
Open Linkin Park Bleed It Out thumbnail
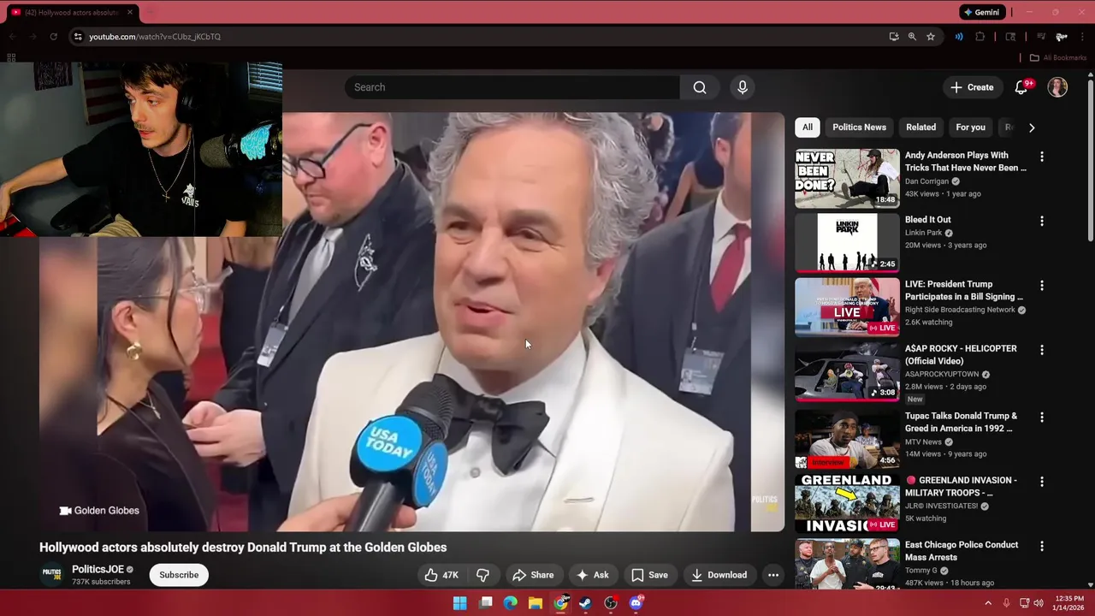pos(847,243)
